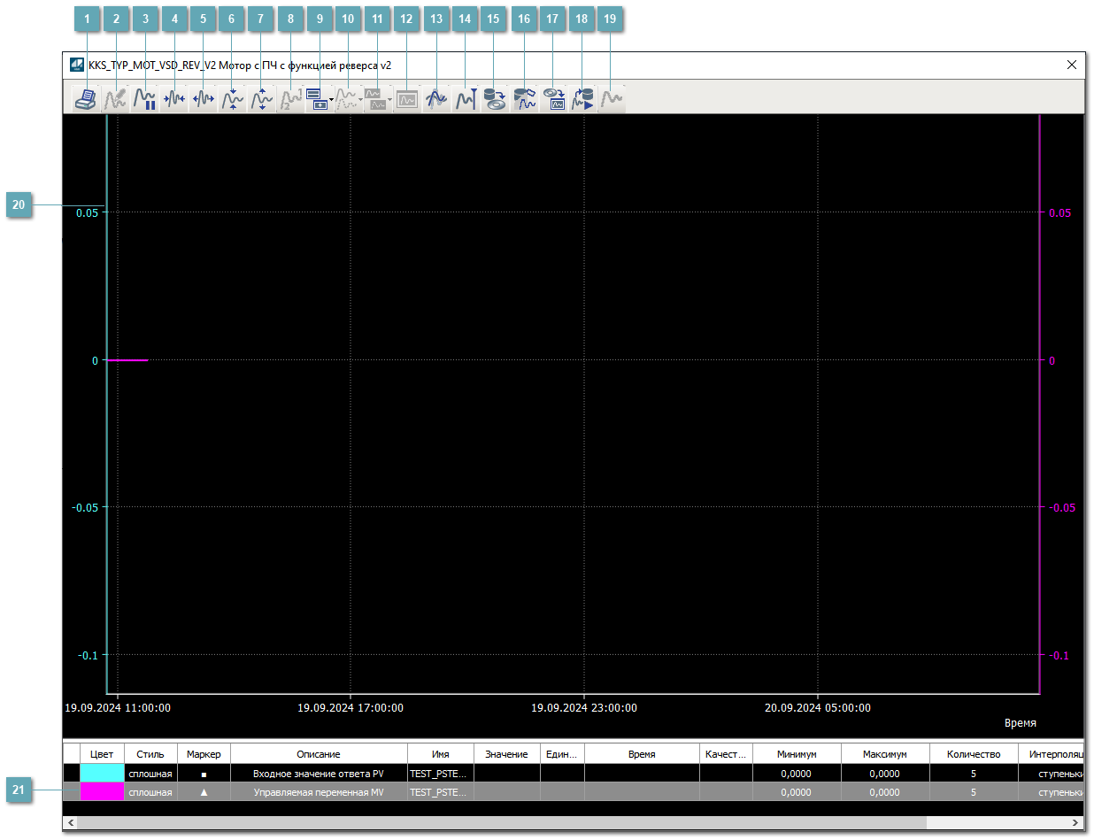Select the 'Управляемая переменная MV' row
This screenshot has width=1094, height=840.
point(318,792)
